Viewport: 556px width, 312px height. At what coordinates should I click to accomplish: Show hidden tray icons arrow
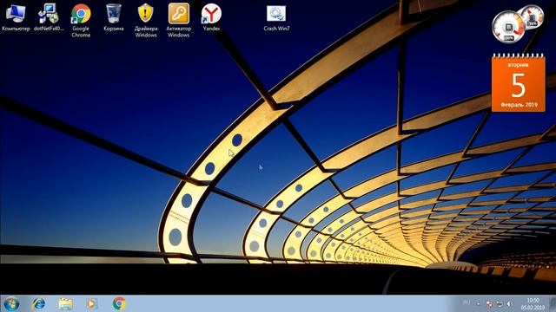click(479, 304)
